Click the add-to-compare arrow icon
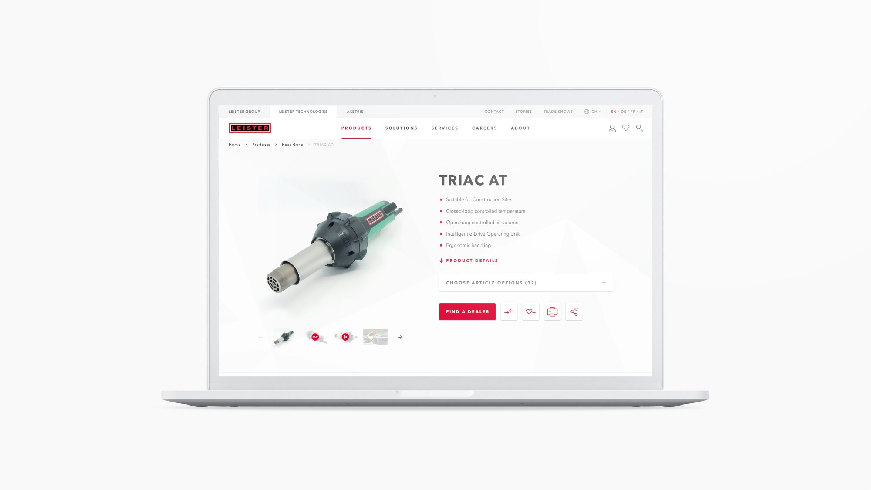The height and width of the screenshot is (490, 871). point(509,311)
